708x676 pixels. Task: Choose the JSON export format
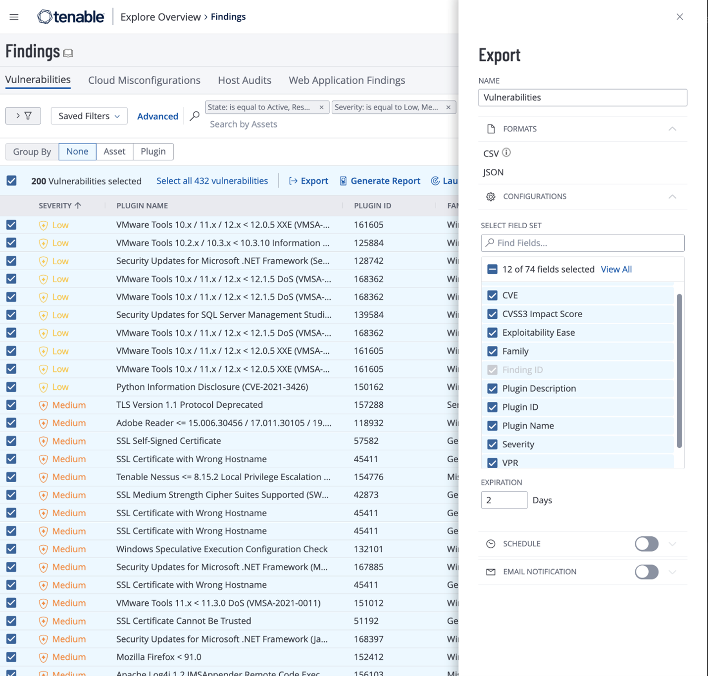[x=493, y=172]
